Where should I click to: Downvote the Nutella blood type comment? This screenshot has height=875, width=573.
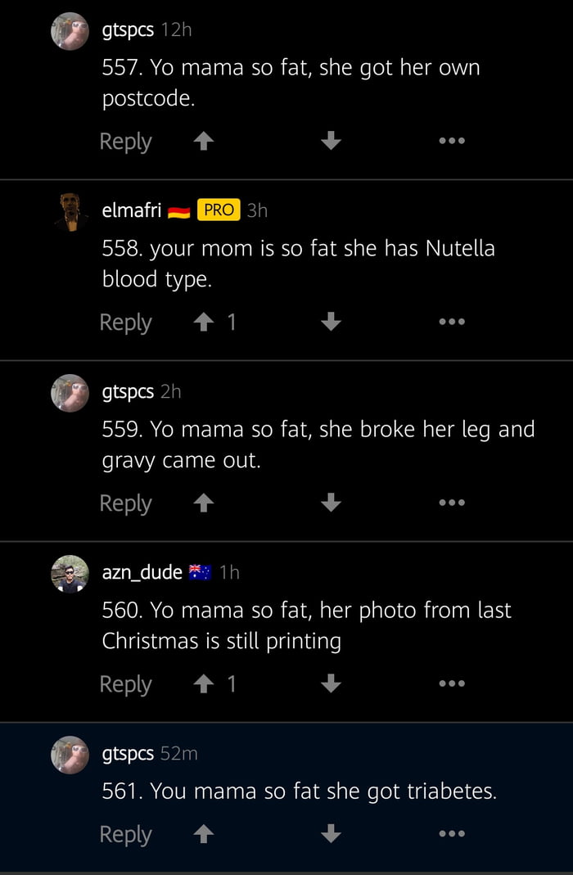click(x=331, y=321)
